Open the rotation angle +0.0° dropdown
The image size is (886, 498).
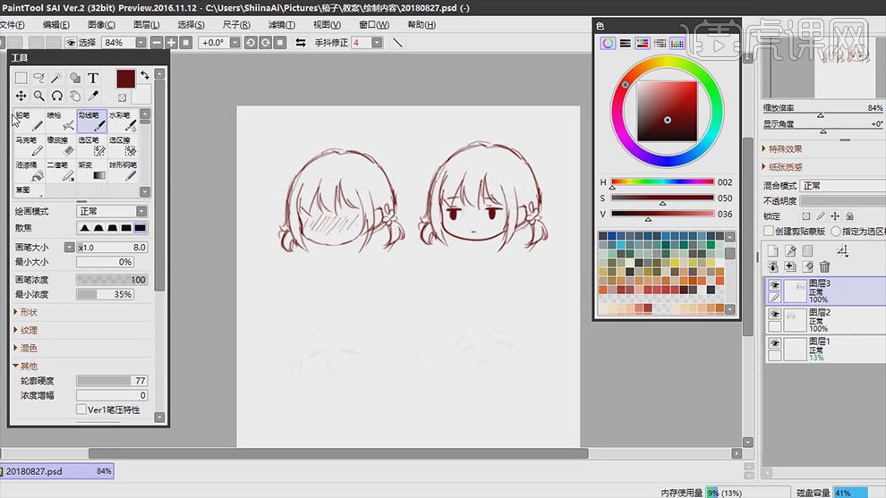tap(235, 42)
